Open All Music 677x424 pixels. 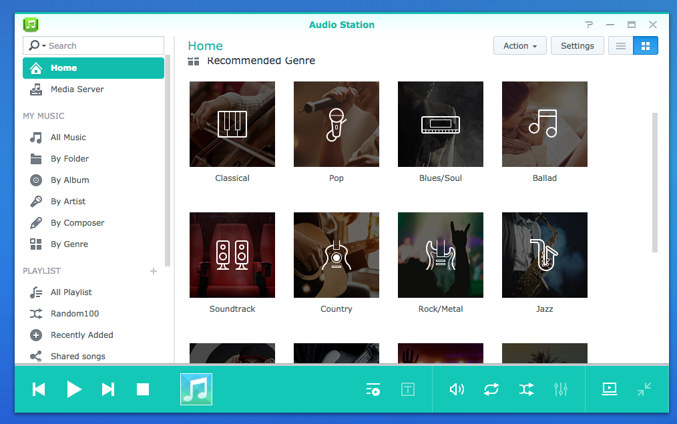pos(93,138)
